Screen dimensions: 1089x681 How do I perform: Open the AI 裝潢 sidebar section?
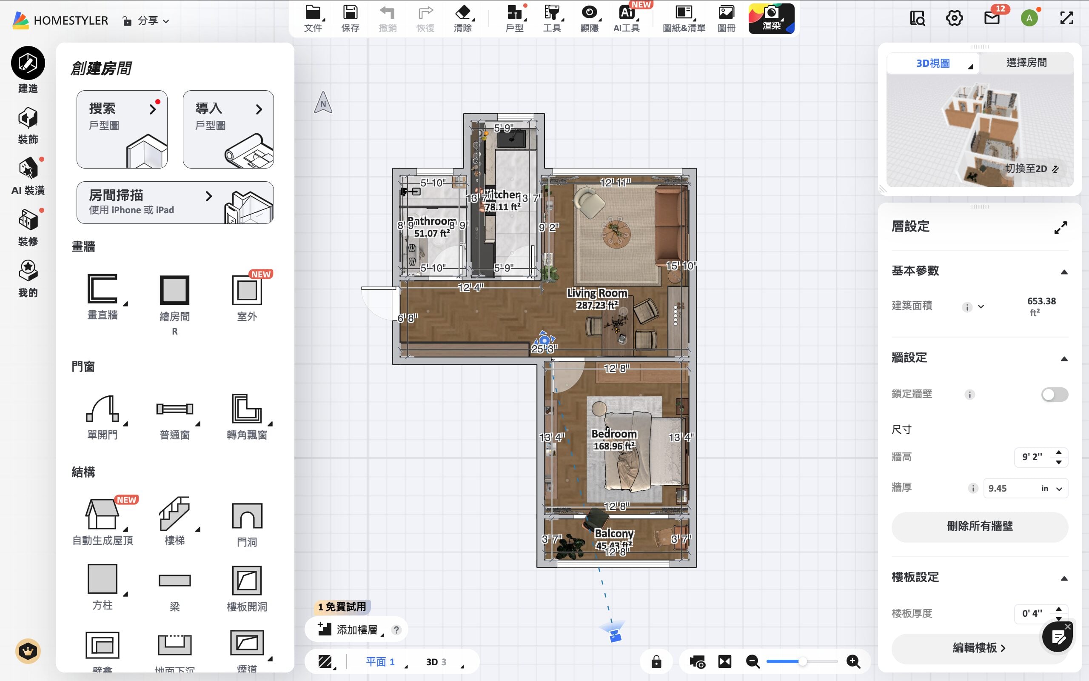click(28, 177)
